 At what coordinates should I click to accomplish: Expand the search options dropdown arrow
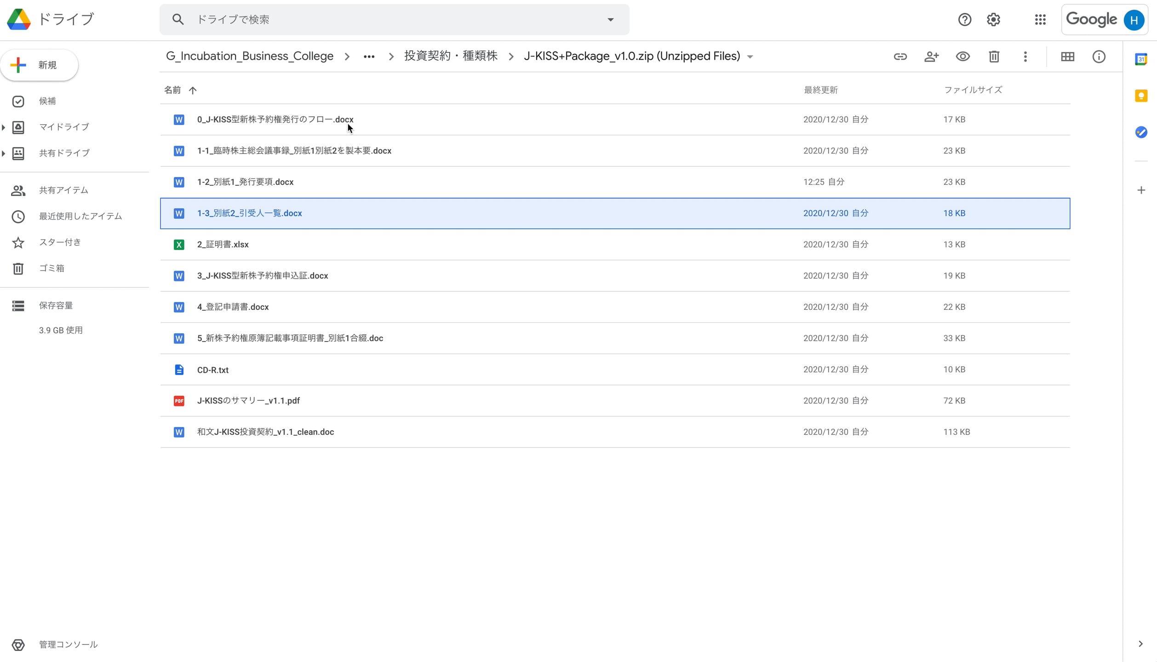[x=610, y=19]
